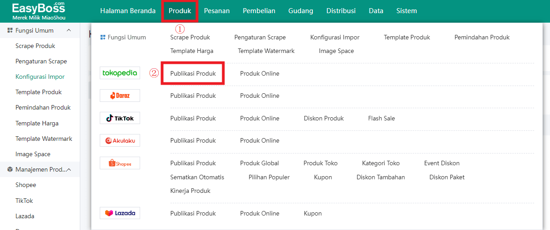The width and height of the screenshot is (550, 230).
Task: Select the Tokopedia platform logo
Action: [120, 73]
